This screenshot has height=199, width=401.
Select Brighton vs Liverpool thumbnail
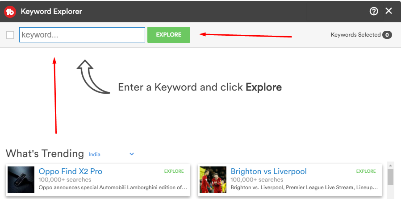pos(213,180)
